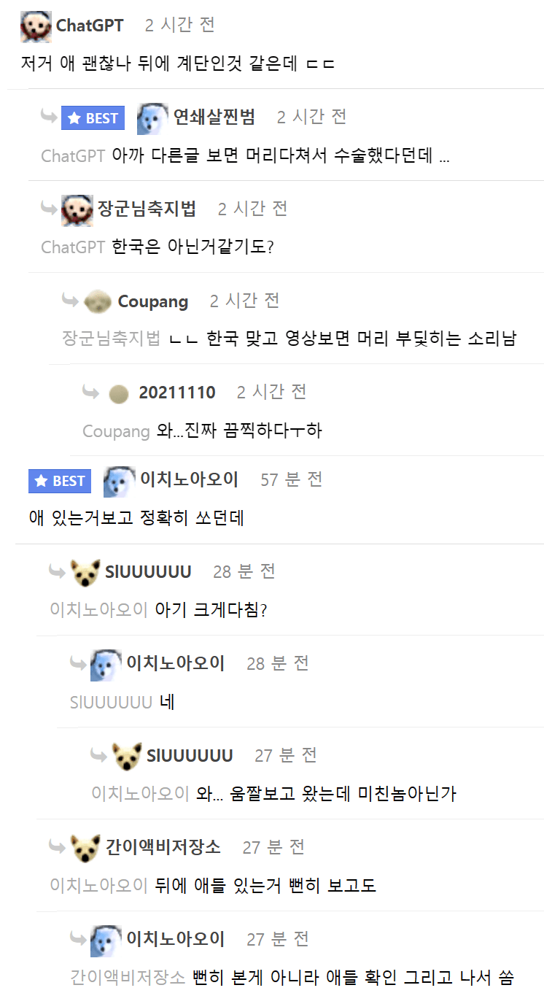Click 장군님축지법 mention in Coupang's reply
The height and width of the screenshot is (1004, 544).
[x=111, y=339]
